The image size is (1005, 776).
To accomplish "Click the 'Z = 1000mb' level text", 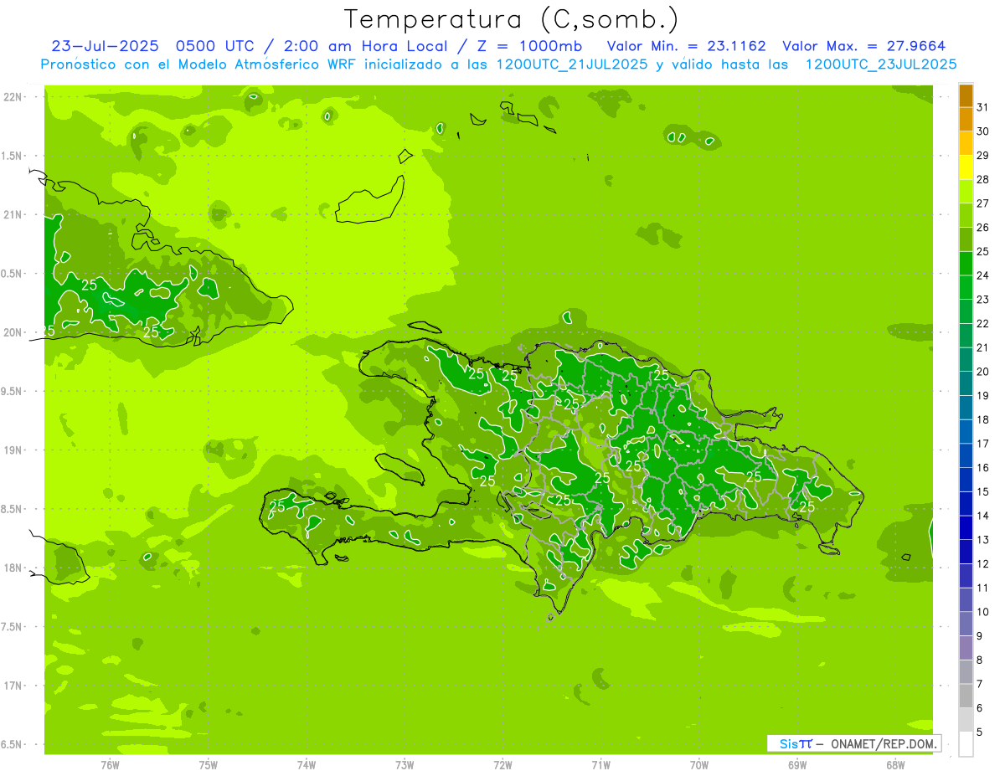I will pos(527,46).
